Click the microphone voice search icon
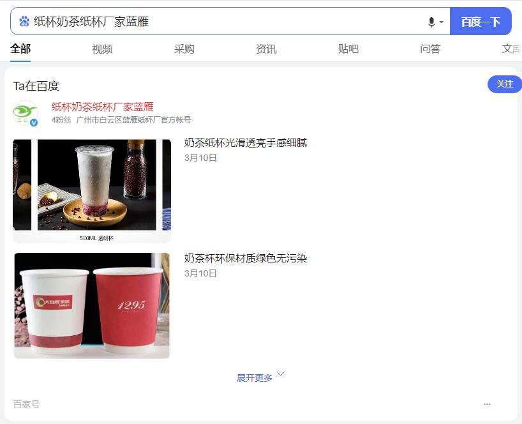The image size is (522, 424). click(x=431, y=22)
